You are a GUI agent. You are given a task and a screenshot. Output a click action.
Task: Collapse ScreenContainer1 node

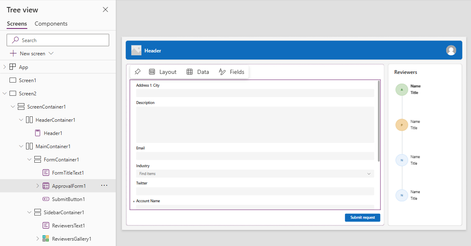pos(13,106)
